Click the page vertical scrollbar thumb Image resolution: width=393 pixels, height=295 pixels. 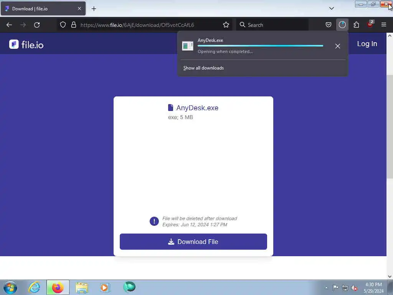(x=390, y=127)
